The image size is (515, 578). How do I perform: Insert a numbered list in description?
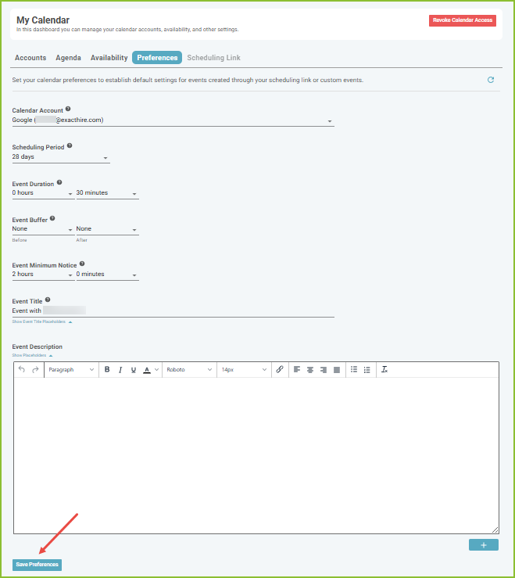point(367,369)
